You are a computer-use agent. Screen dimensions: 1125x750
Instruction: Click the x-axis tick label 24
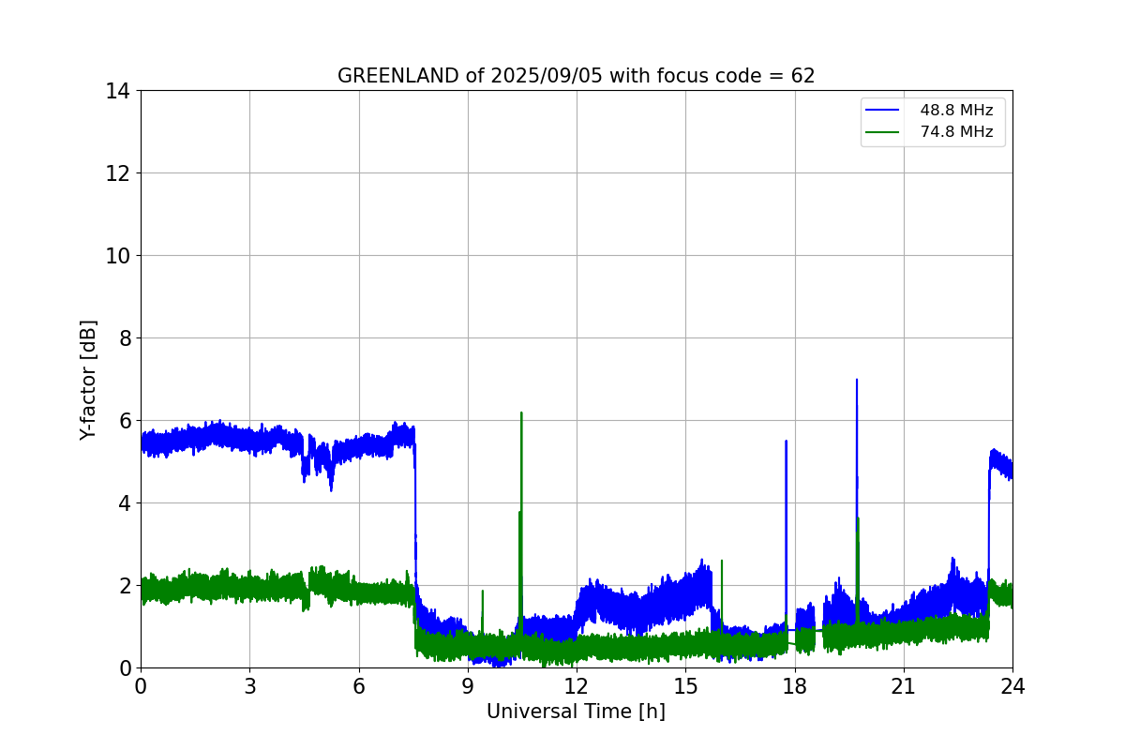tap(1012, 686)
